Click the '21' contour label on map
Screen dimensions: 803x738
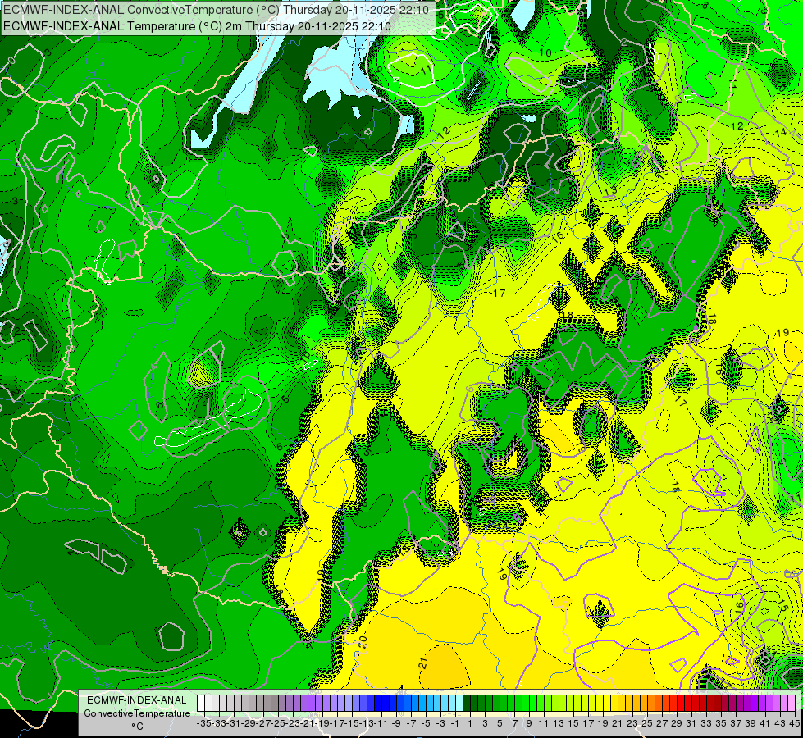pos(423,663)
